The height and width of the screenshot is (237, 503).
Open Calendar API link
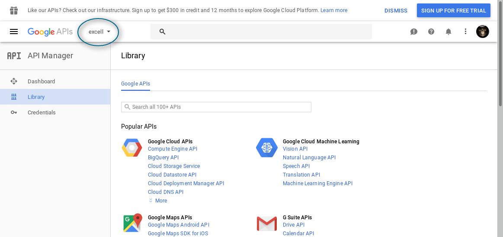tap(298, 234)
